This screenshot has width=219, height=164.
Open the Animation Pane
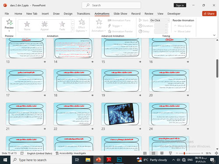click(119, 21)
